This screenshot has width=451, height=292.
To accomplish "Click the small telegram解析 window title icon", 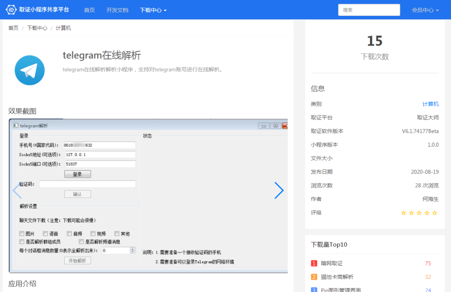I will tap(15, 125).
